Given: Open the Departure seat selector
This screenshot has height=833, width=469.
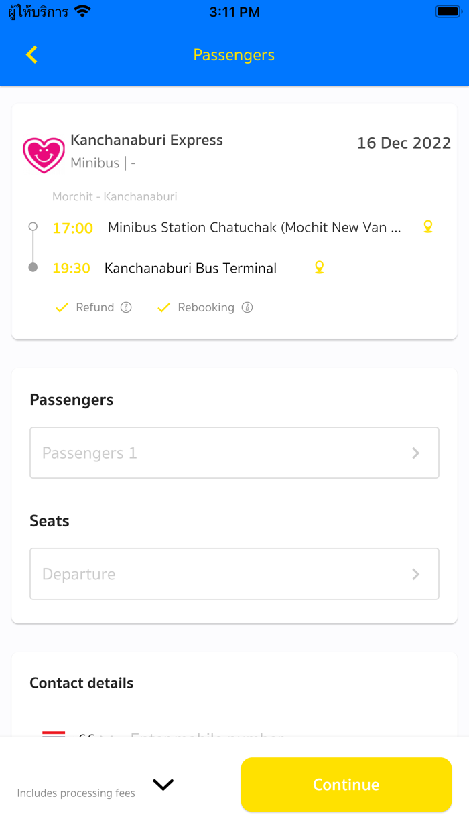Looking at the screenshot, I should coord(234,574).
